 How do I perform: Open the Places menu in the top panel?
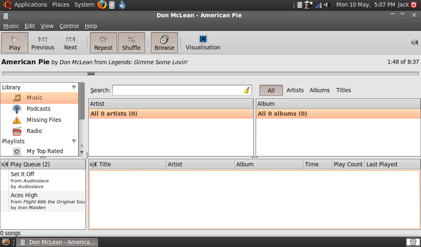(61, 5)
